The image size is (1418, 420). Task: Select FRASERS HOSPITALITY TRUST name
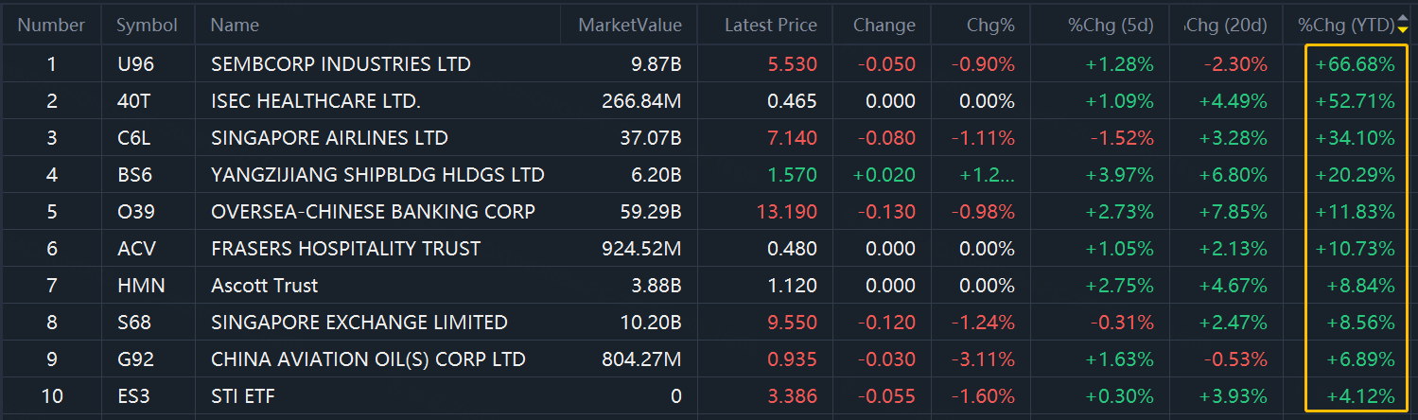pos(345,249)
